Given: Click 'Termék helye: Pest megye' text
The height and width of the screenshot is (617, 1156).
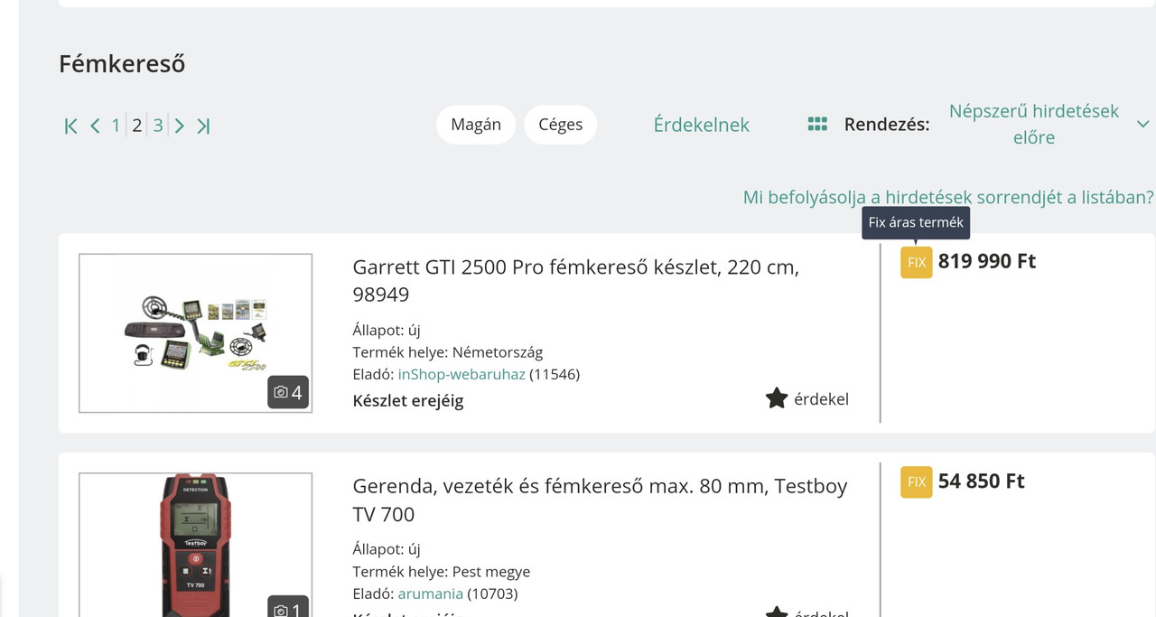Looking at the screenshot, I should (x=442, y=572).
